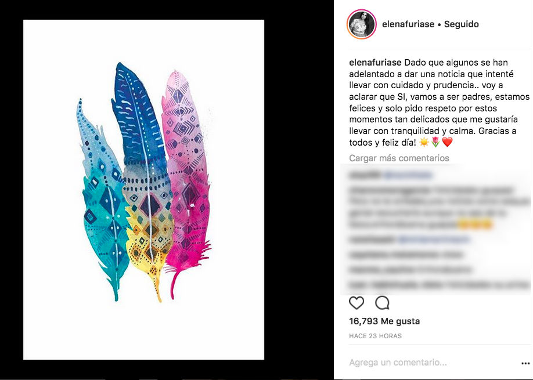This screenshot has width=533, height=380.
Task: View the 16,793 Me gusta likes list
Action: coord(384,321)
